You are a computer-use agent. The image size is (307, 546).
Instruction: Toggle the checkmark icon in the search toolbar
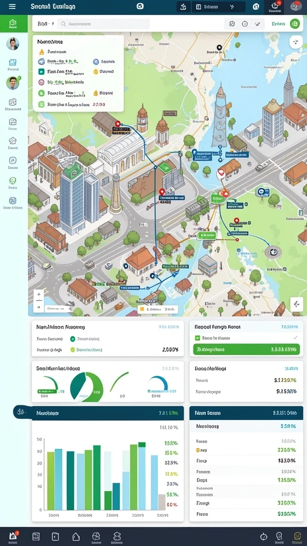(257, 23)
